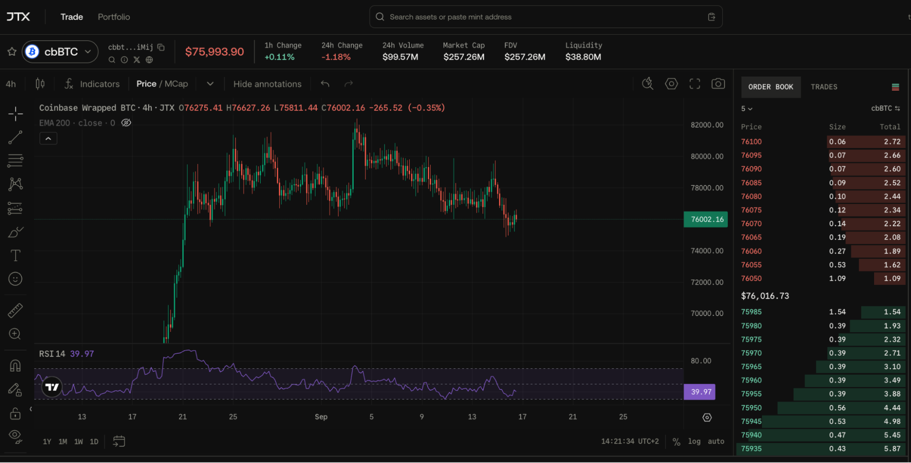
Task: Undo the last chart action
Action: pyautogui.click(x=325, y=84)
